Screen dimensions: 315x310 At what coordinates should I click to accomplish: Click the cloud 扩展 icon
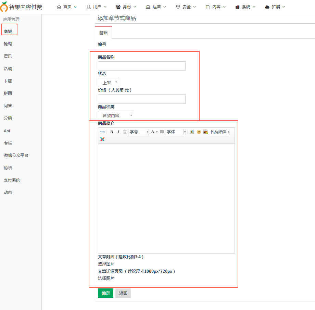[267, 7]
